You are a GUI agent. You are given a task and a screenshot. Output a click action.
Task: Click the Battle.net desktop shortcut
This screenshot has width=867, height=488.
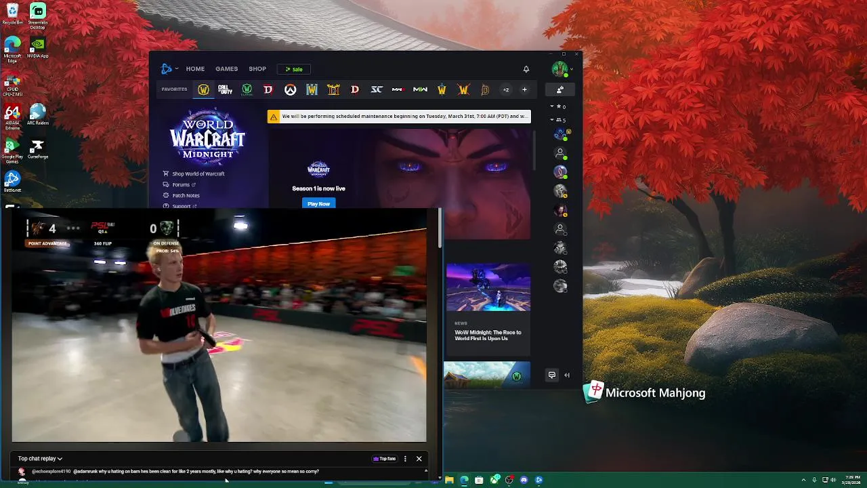[12, 181]
